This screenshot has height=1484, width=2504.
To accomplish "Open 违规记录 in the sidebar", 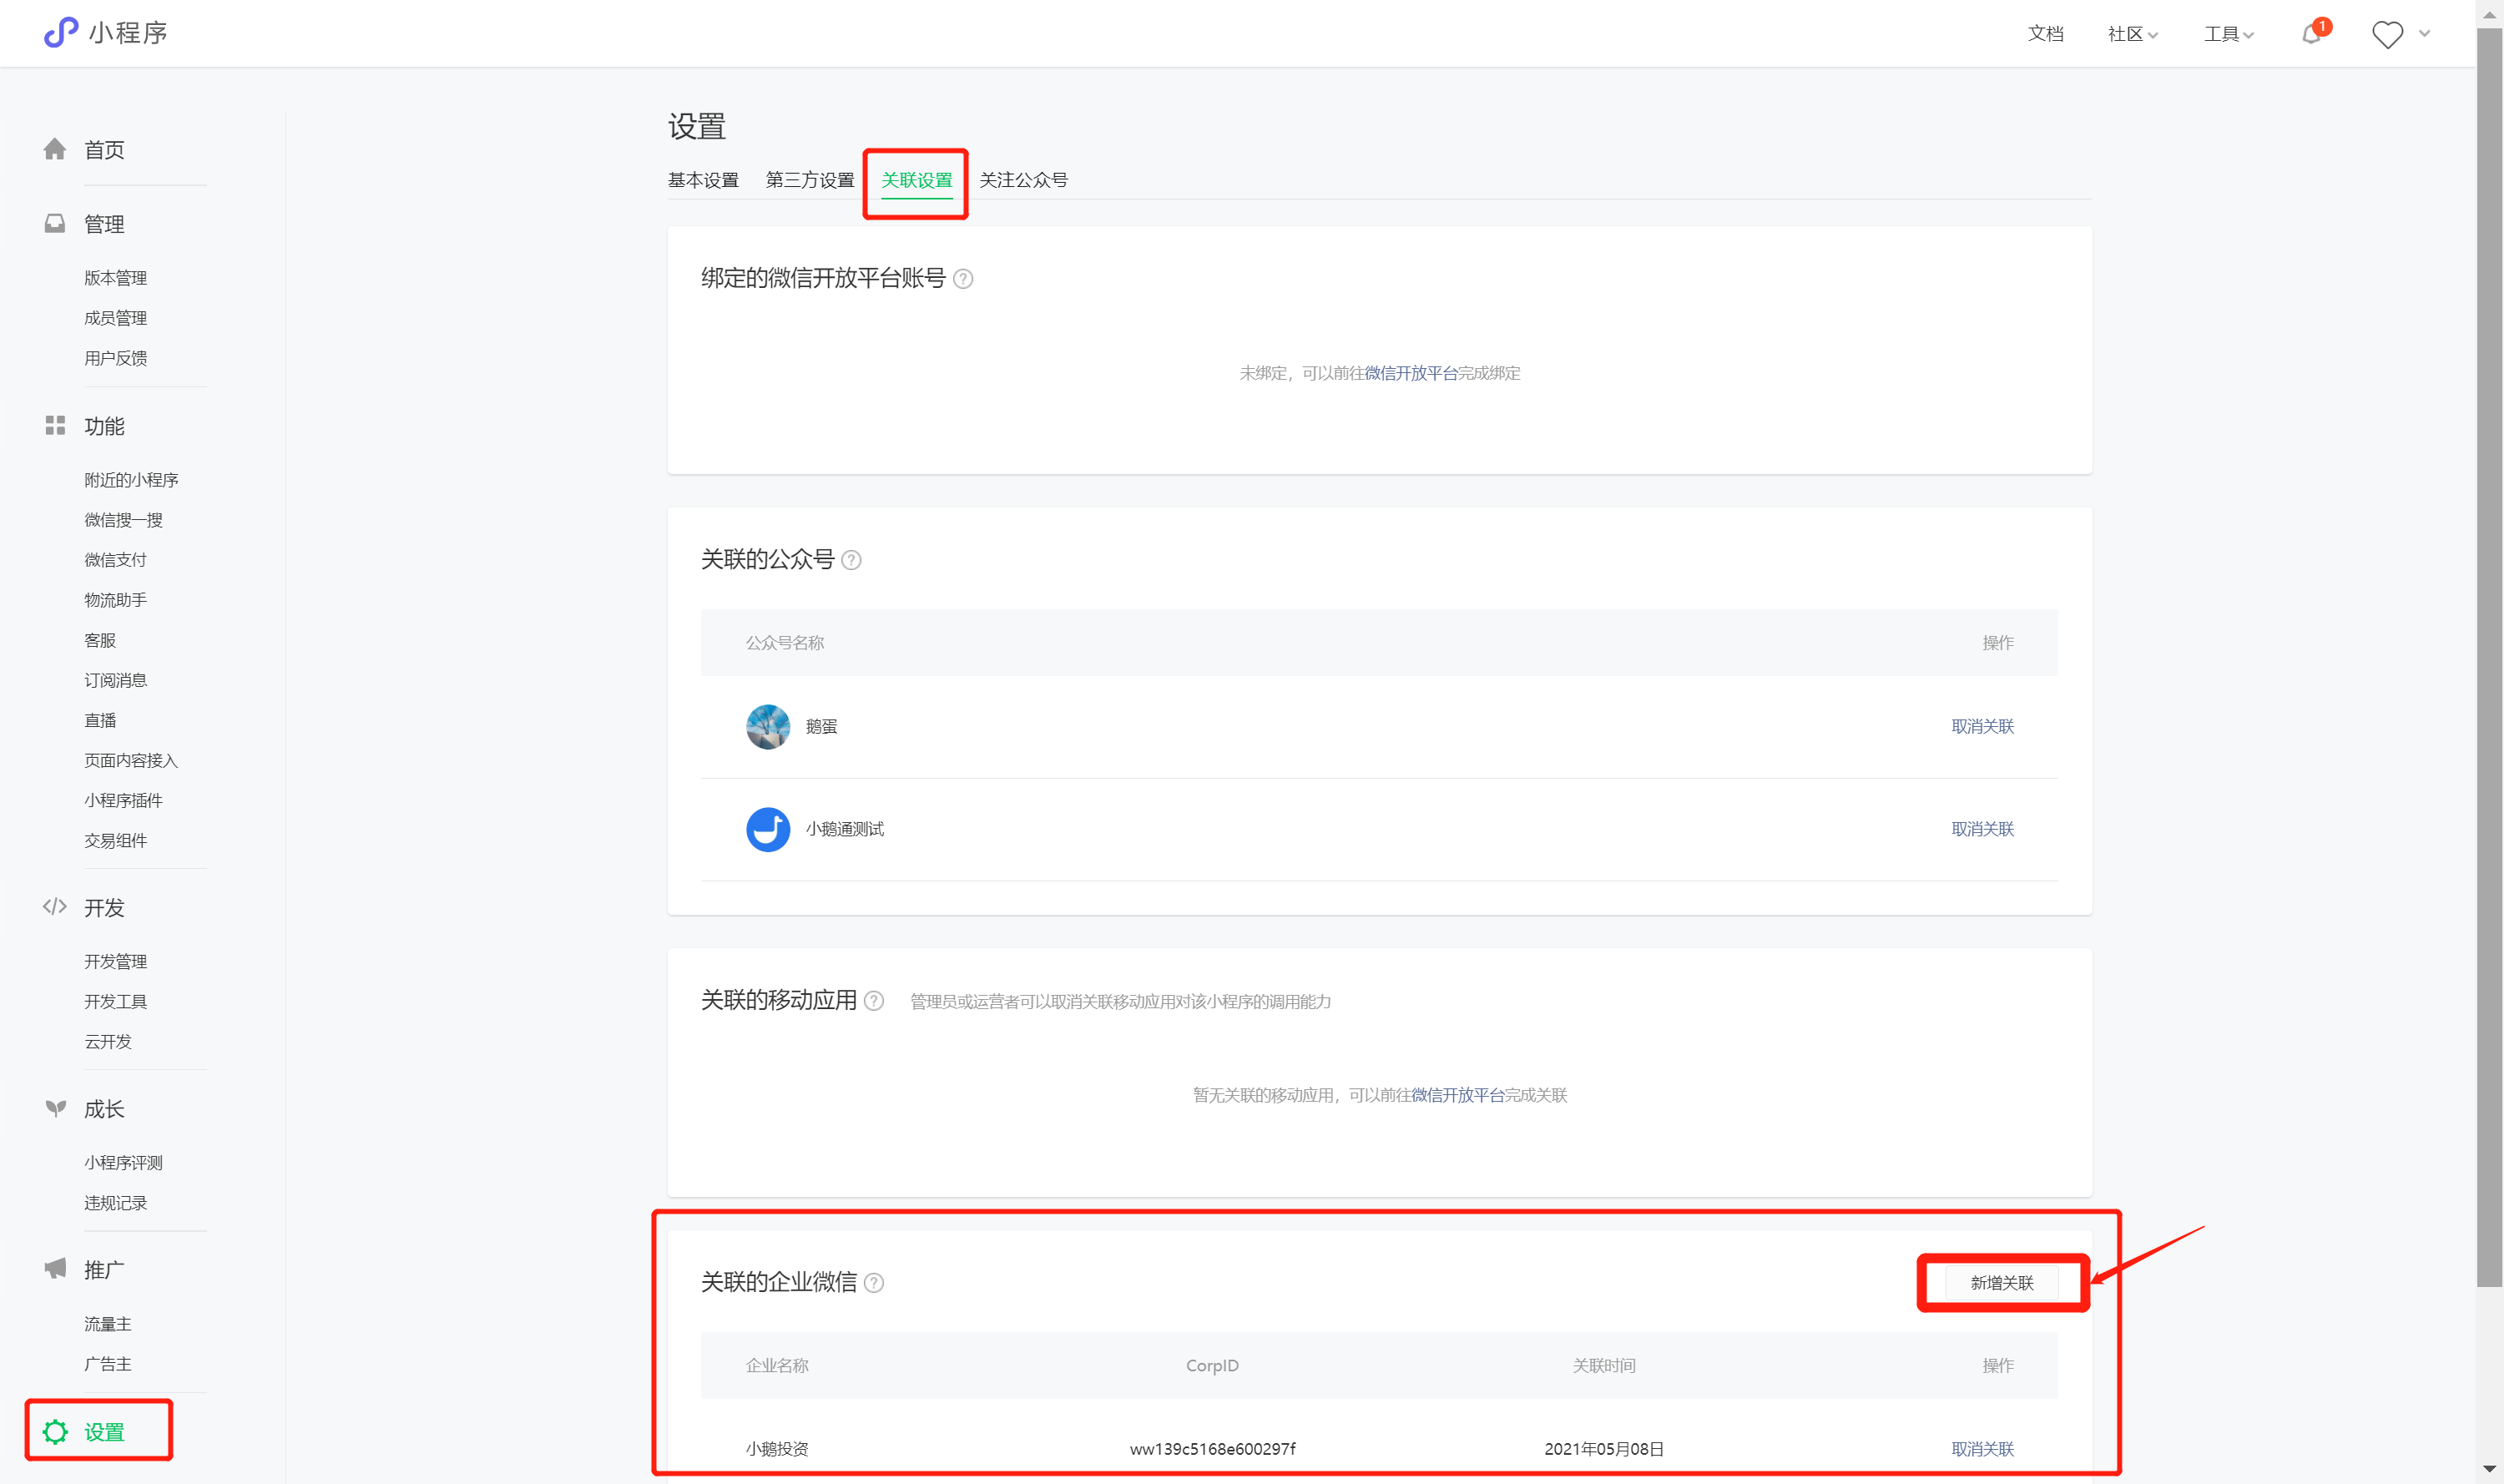I will tap(115, 1203).
